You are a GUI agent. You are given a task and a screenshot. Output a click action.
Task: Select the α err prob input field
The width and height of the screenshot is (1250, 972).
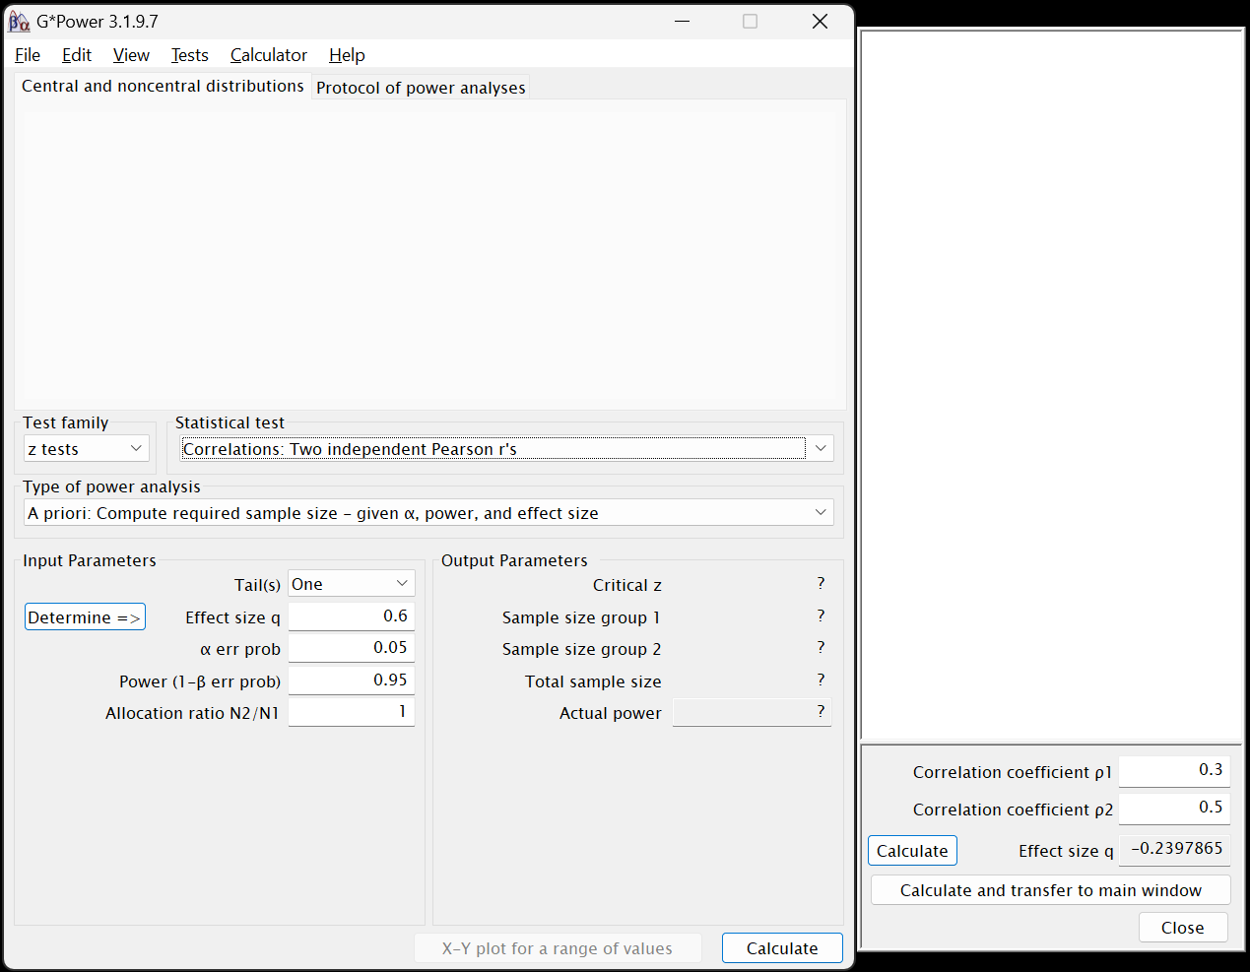352,648
